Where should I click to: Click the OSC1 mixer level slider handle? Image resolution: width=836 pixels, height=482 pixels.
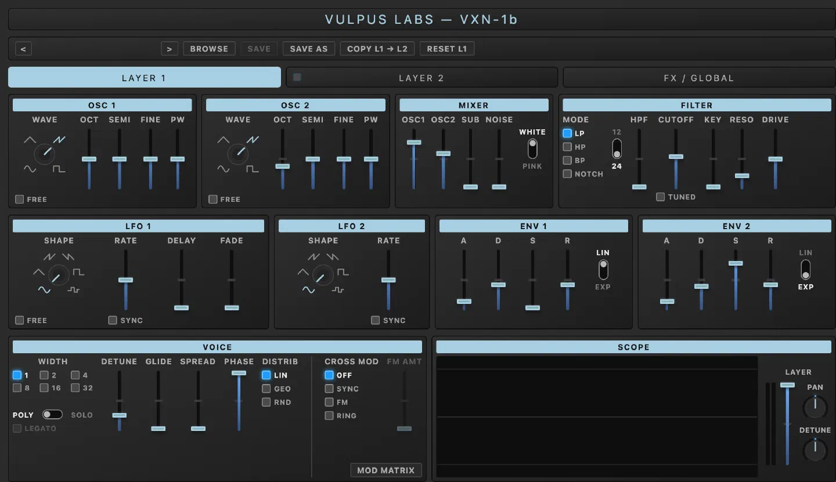point(414,142)
